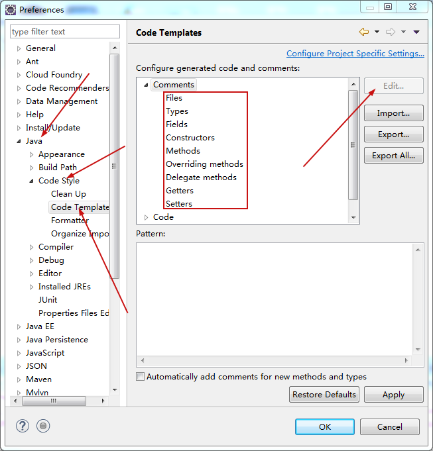This screenshot has width=433, height=451.
Task: Click the preferences tree vertical scrollbar
Action: click(x=115, y=166)
